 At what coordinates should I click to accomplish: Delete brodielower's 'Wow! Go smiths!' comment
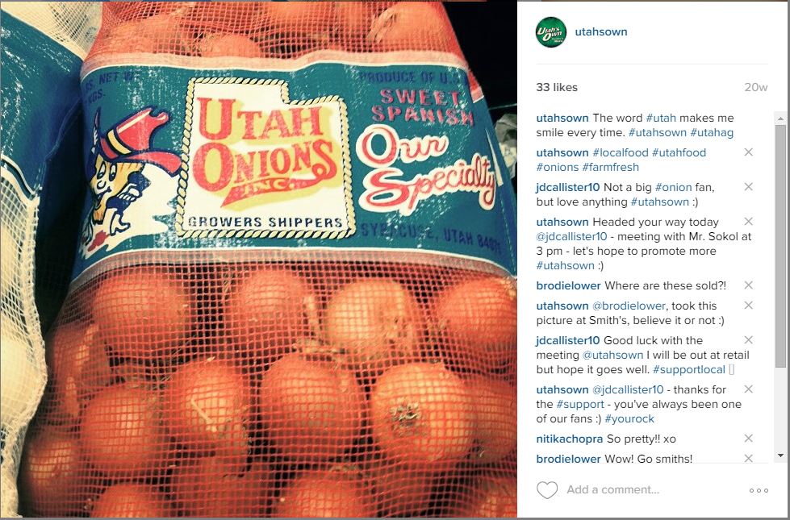point(749,458)
